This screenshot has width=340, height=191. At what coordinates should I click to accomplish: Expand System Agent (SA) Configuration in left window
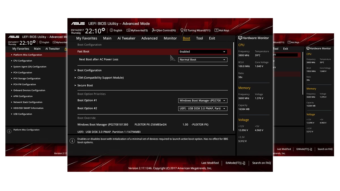click(x=30, y=67)
